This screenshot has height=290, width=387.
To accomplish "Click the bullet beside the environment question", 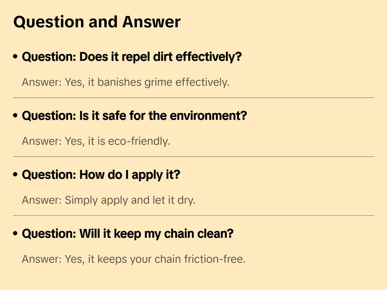I will coord(15,116).
